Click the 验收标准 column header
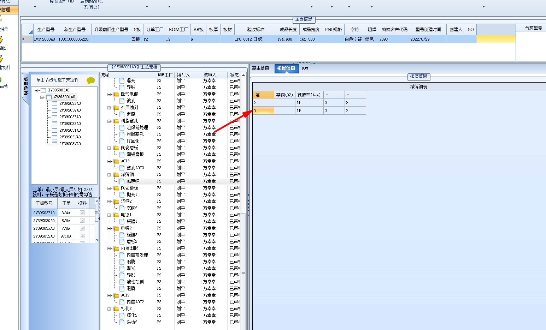Image resolution: width=546 pixels, height=330 pixels. tap(256, 30)
